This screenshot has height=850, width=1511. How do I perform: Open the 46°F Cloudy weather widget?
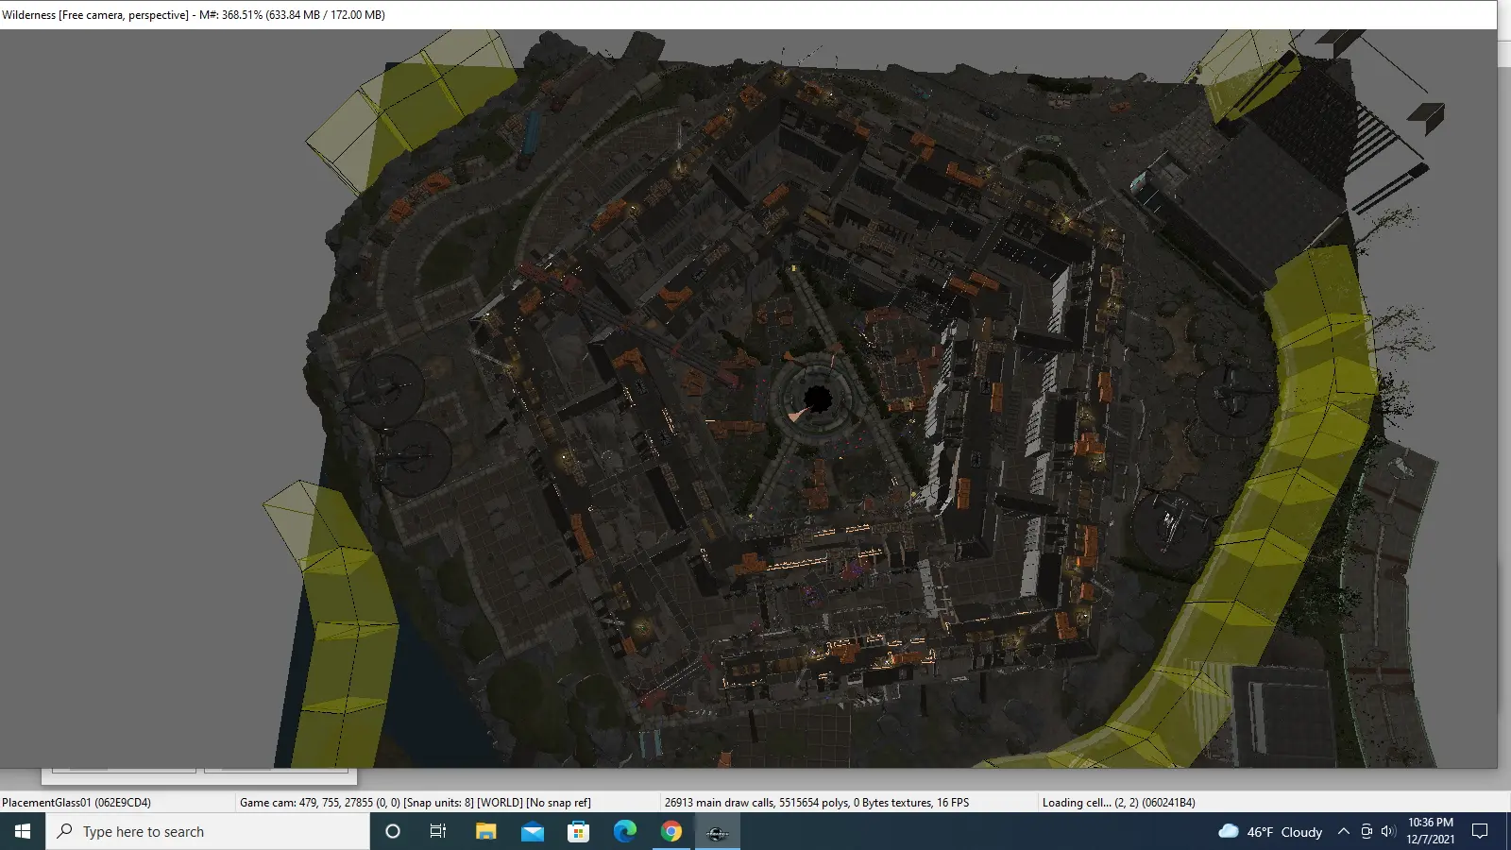click(x=1270, y=831)
